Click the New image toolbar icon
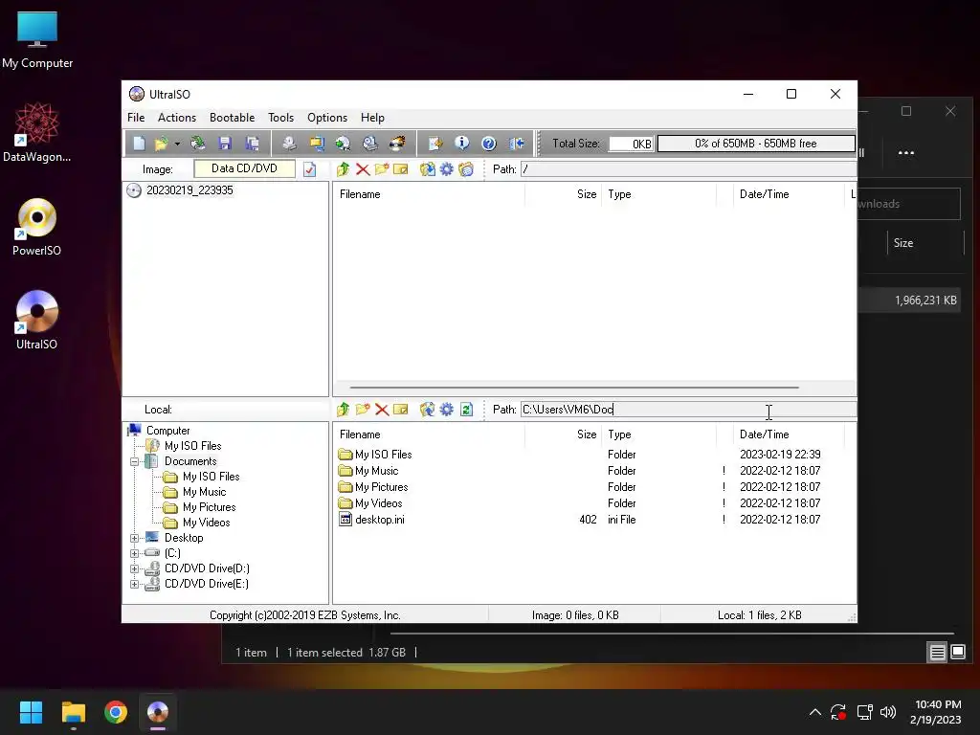 [x=139, y=144]
